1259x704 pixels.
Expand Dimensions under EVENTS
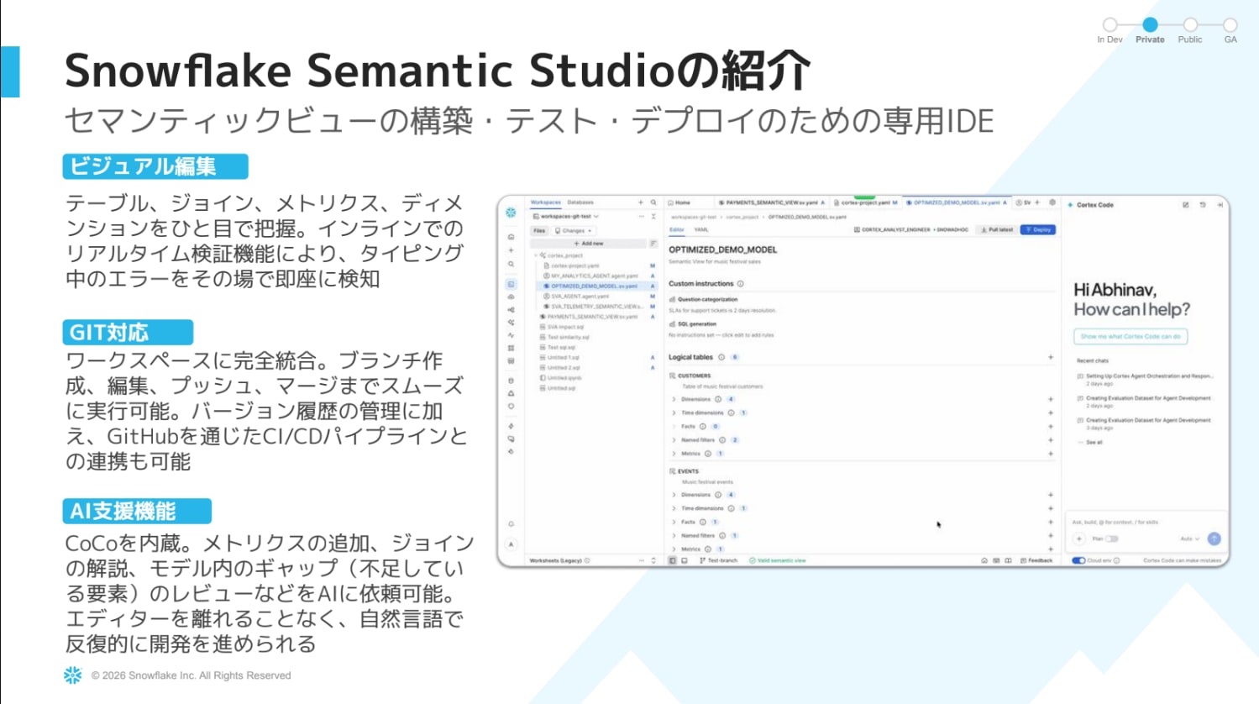point(674,495)
